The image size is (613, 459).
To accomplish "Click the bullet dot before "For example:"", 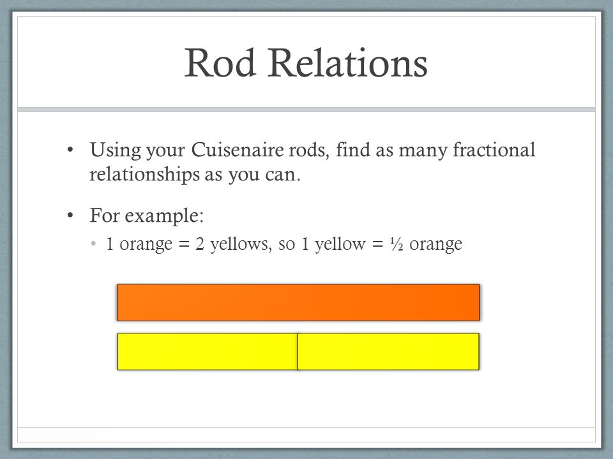I will 70,215.
